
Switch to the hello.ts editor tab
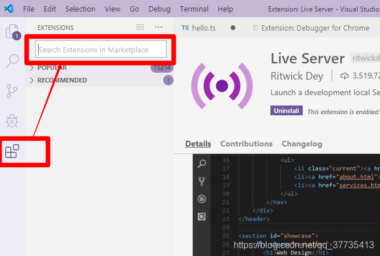pyautogui.click(x=208, y=28)
